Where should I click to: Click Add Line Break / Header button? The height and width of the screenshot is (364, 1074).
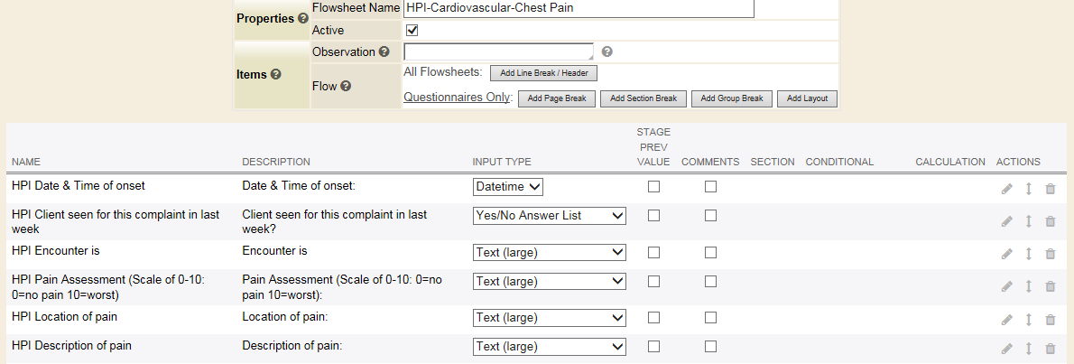[549, 72]
